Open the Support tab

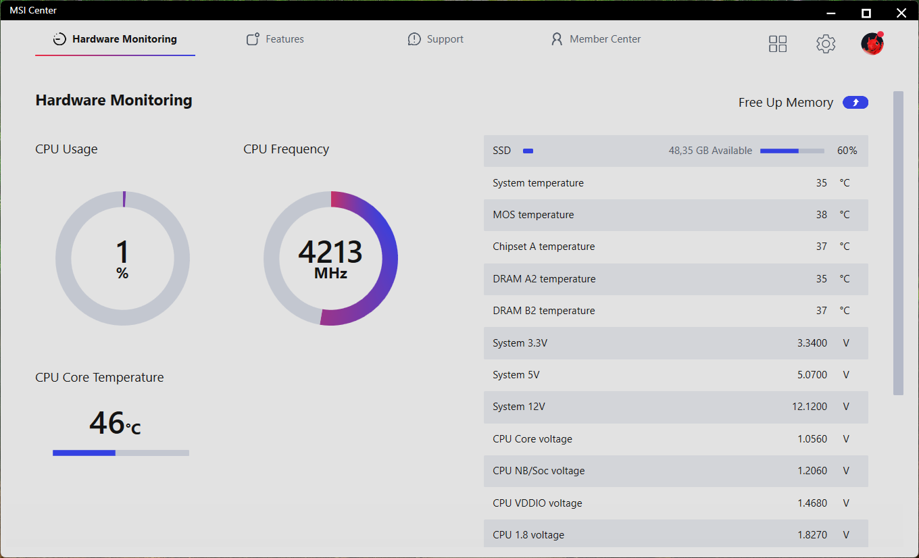pos(445,39)
